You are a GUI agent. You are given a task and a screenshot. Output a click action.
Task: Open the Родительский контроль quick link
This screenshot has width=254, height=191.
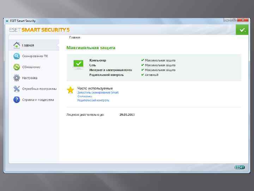93,100
